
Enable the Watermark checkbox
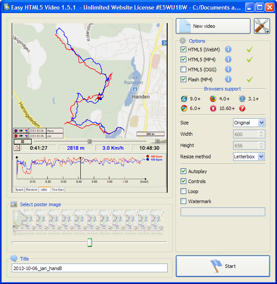click(183, 201)
